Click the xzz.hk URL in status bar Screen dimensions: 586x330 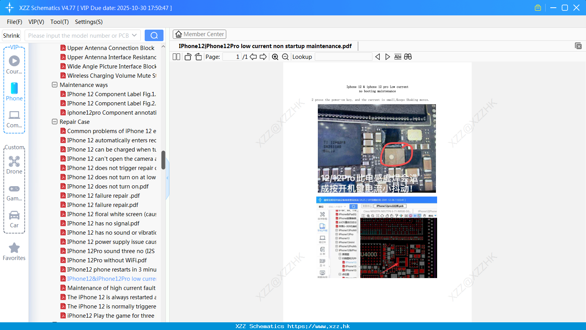coord(319,326)
